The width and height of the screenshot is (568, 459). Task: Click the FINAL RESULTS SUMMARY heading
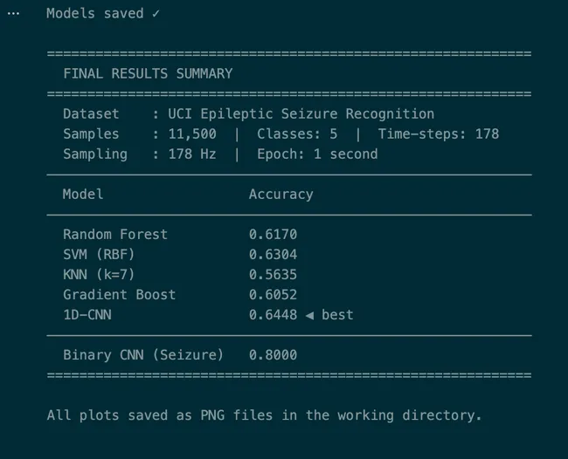point(148,73)
